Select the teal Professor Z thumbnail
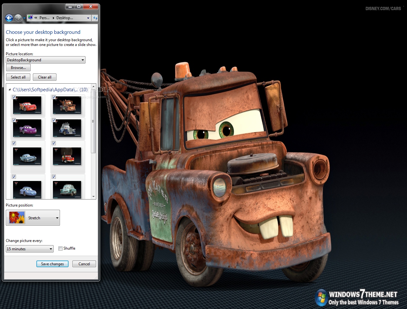 [67, 190]
